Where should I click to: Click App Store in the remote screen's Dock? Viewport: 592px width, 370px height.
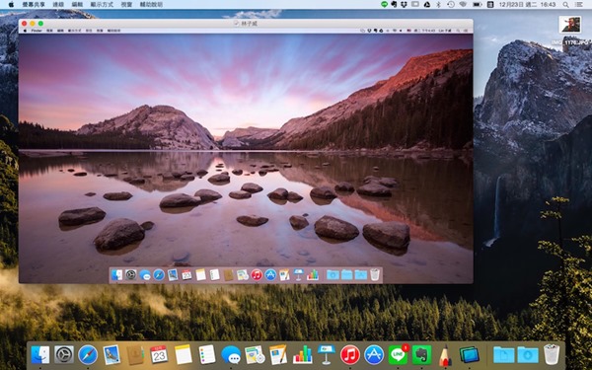click(x=270, y=275)
